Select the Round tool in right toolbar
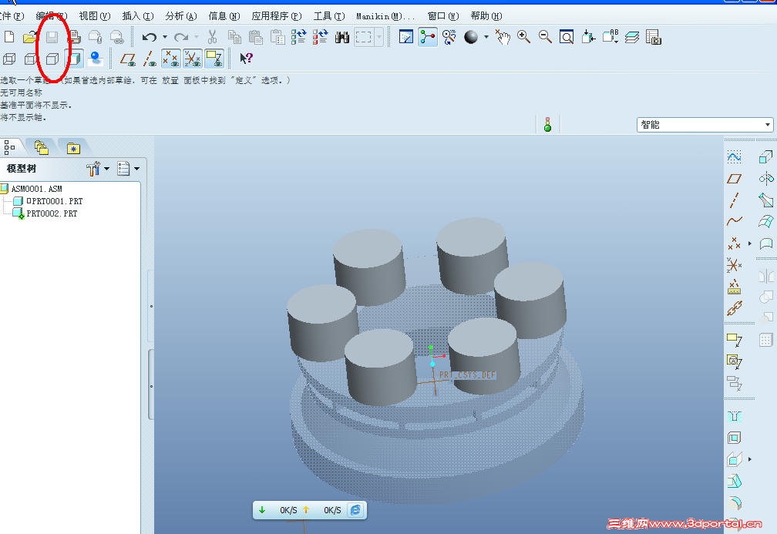 (x=734, y=502)
